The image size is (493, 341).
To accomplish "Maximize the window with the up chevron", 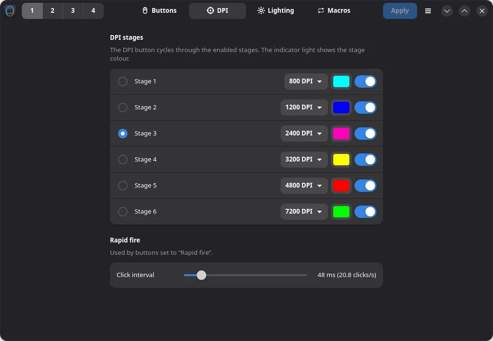I will pos(465,11).
